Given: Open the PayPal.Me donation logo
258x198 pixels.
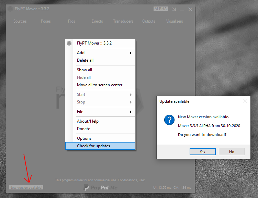Looking at the screenshot, I should pos(100,187).
